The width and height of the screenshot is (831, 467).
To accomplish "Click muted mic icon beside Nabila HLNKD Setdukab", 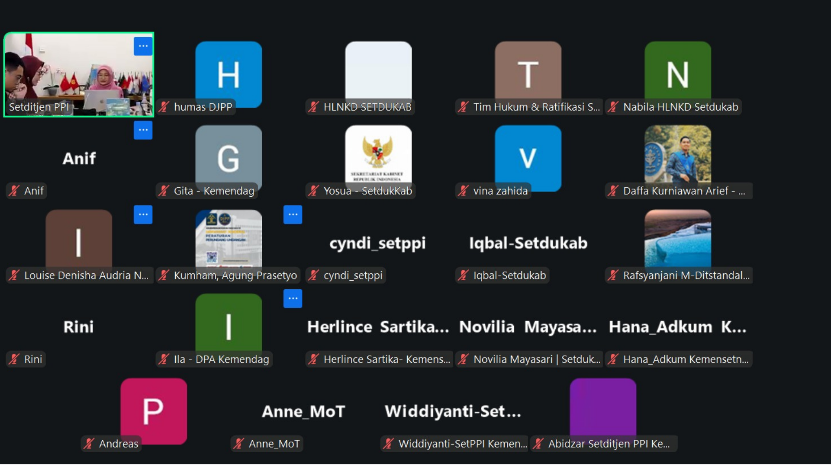I will coord(613,107).
